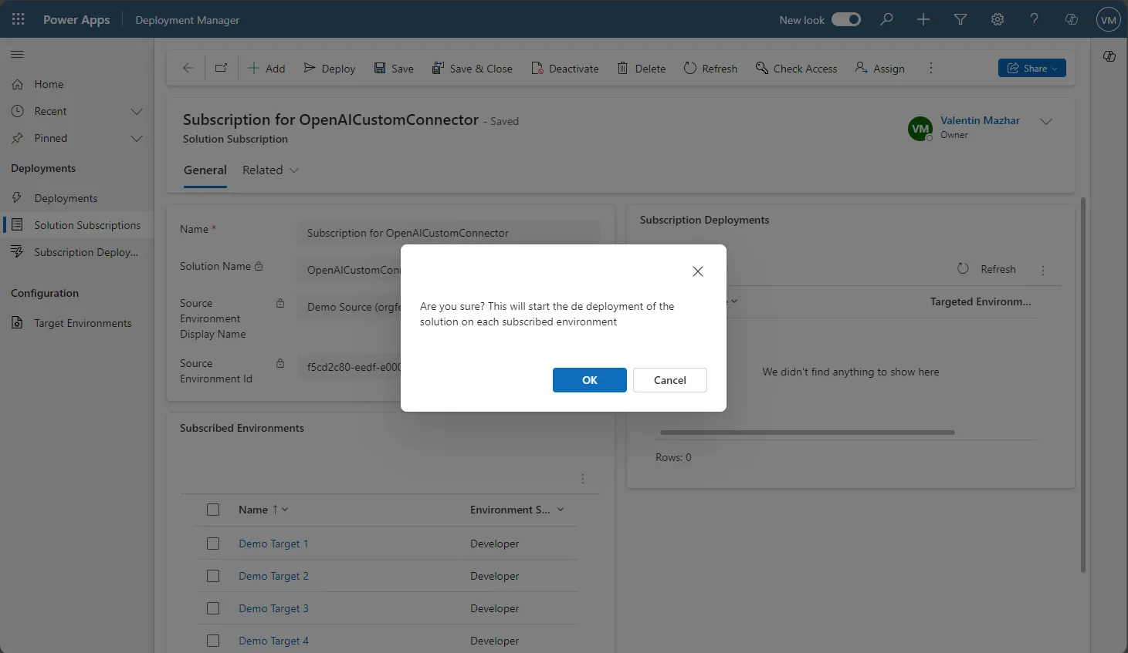Viewport: 1128px width, 653px height.
Task: Refresh the Subscription Deployments grid
Action: [987, 269]
